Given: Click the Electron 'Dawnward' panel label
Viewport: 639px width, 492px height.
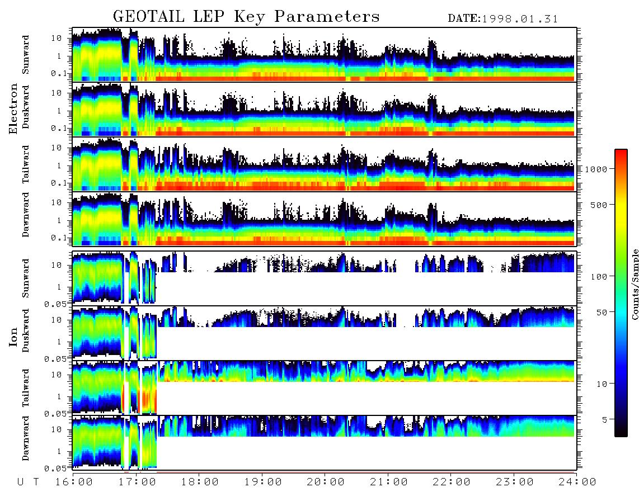Looking at the screenshot, I should coord(26,215).
